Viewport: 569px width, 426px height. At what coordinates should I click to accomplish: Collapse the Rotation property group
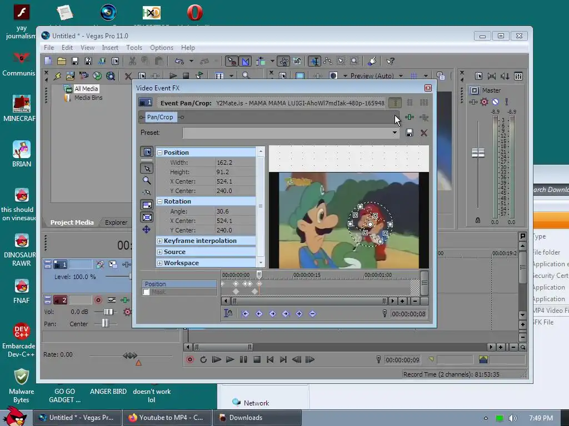point(159,201)
